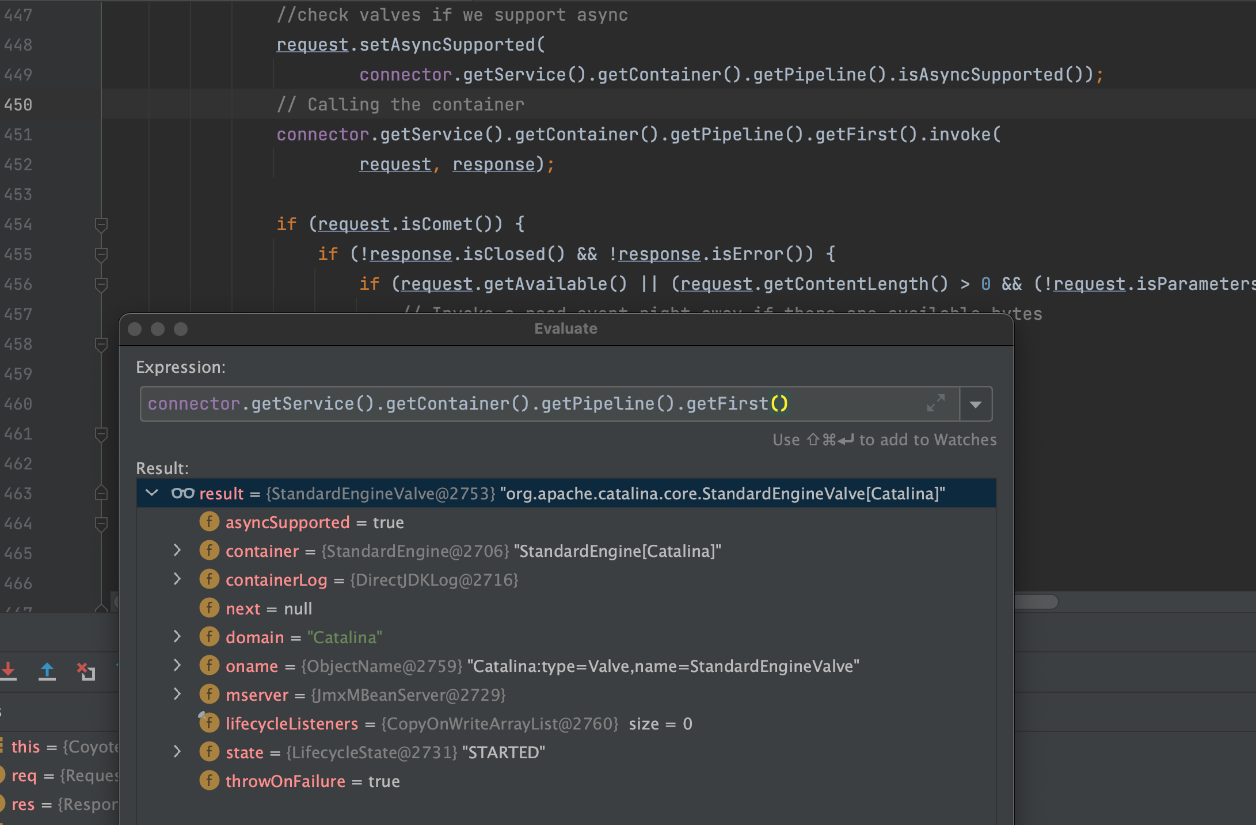Viewport: 1256px width, 825px height.
Task: Click the underlined request link on line 448
Action: [x=312, y=45]
